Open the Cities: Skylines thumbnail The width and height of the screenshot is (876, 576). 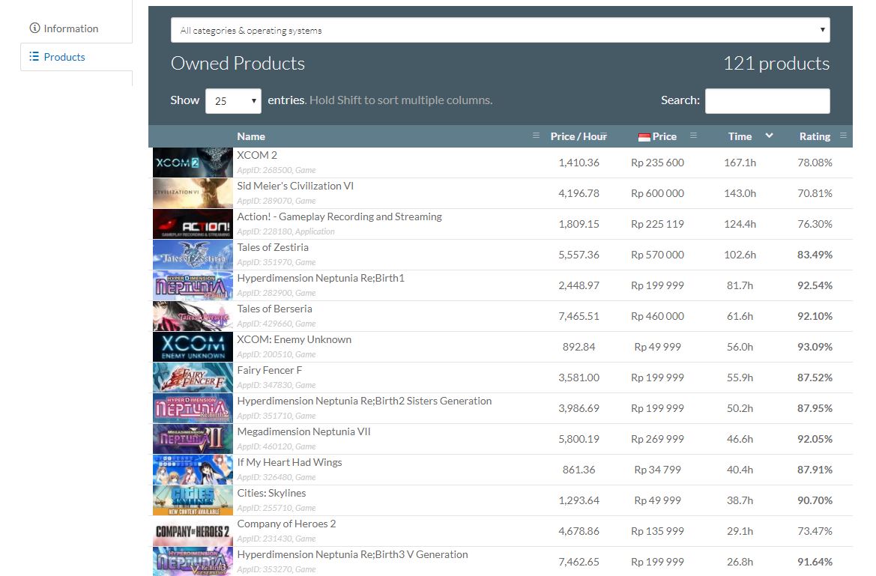point(193,500)
